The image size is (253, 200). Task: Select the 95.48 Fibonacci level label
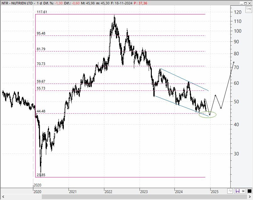41,33
